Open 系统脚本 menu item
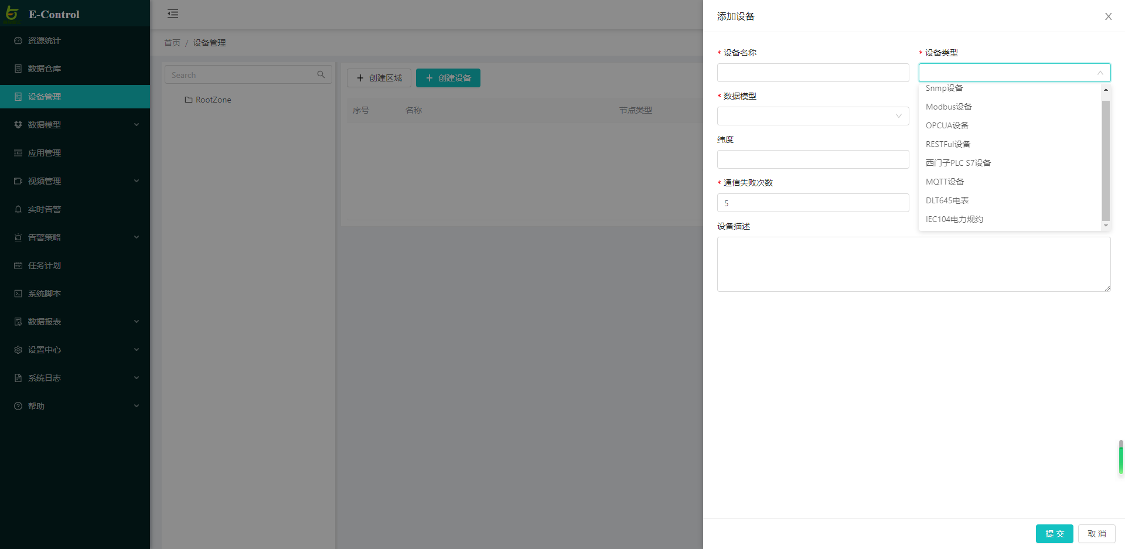 coord(75,294)
